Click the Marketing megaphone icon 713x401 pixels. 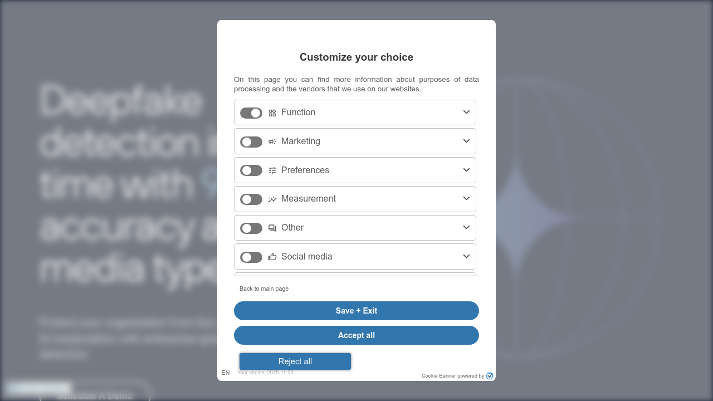[272, 141]
